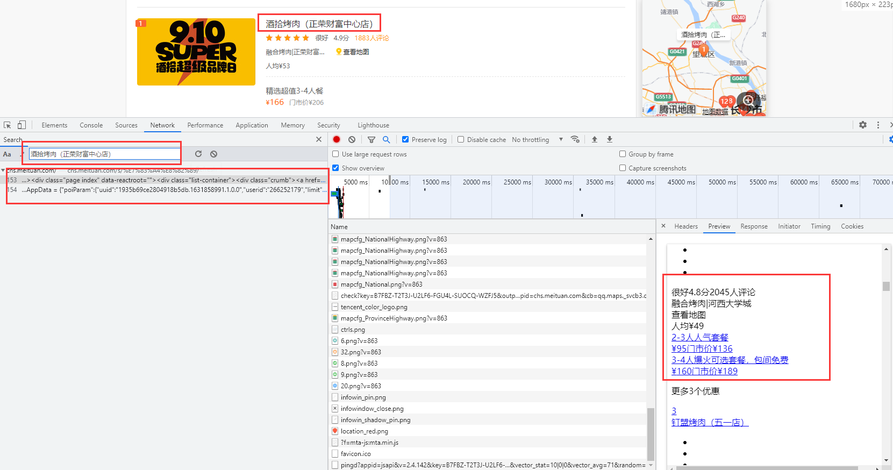Screen dimensions: 893x470
Task: Switch to Console tab
Action: 91,125
